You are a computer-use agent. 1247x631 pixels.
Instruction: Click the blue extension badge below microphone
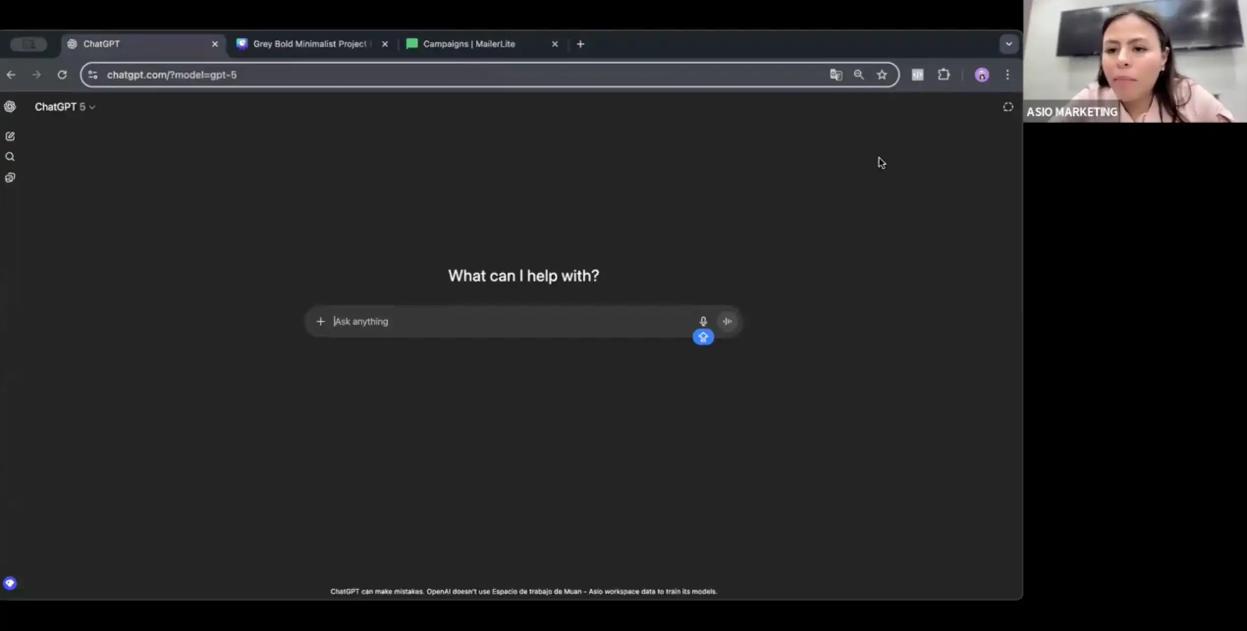click(x=703, y=337)
